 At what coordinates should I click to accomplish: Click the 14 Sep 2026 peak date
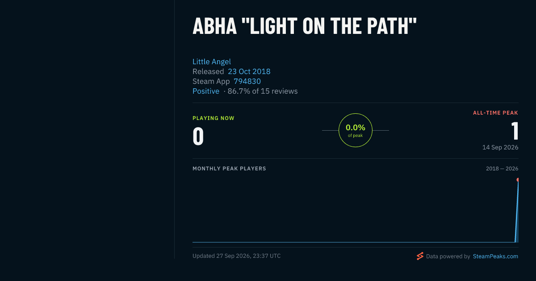[500, 147]
